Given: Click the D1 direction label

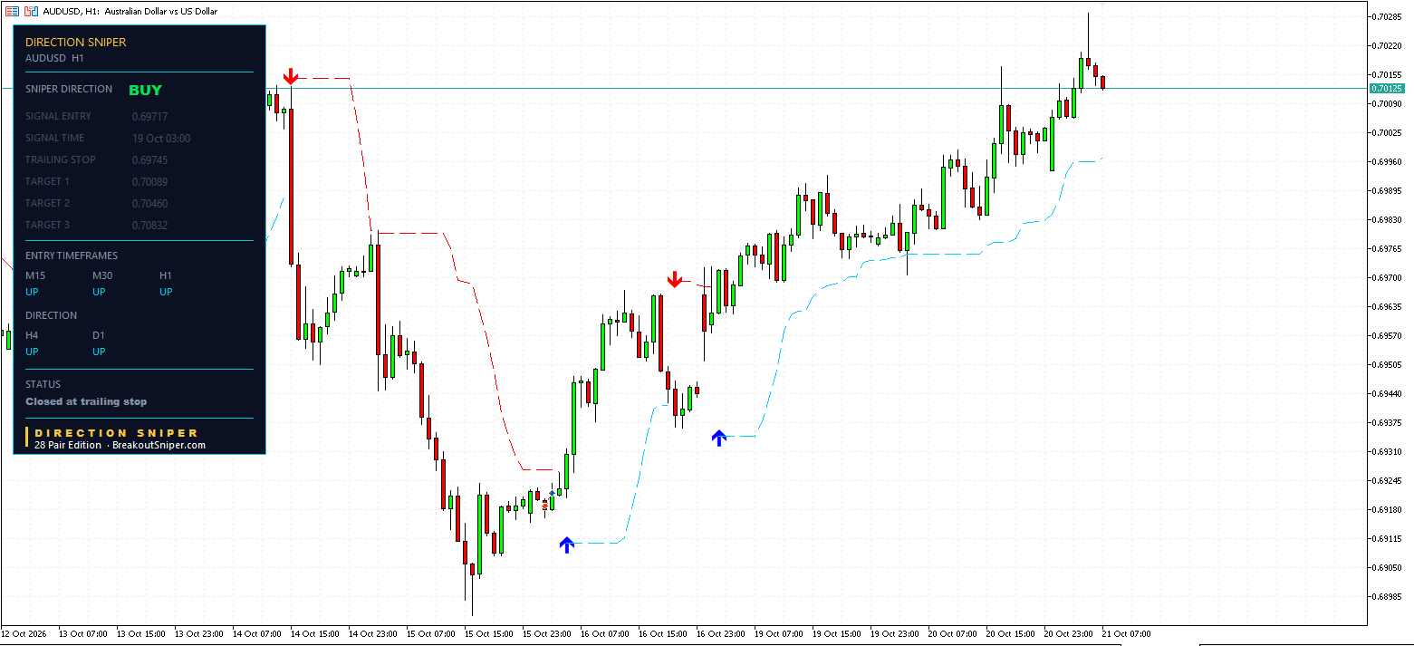Looking at the screenshot, I should tap(99, 335).
